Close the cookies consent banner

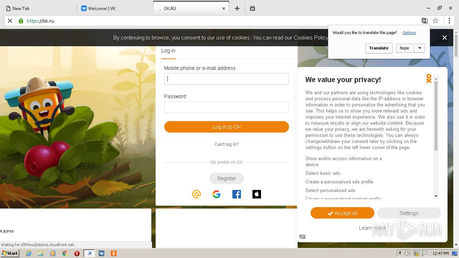pyautogui.click(x=445, y=38)
